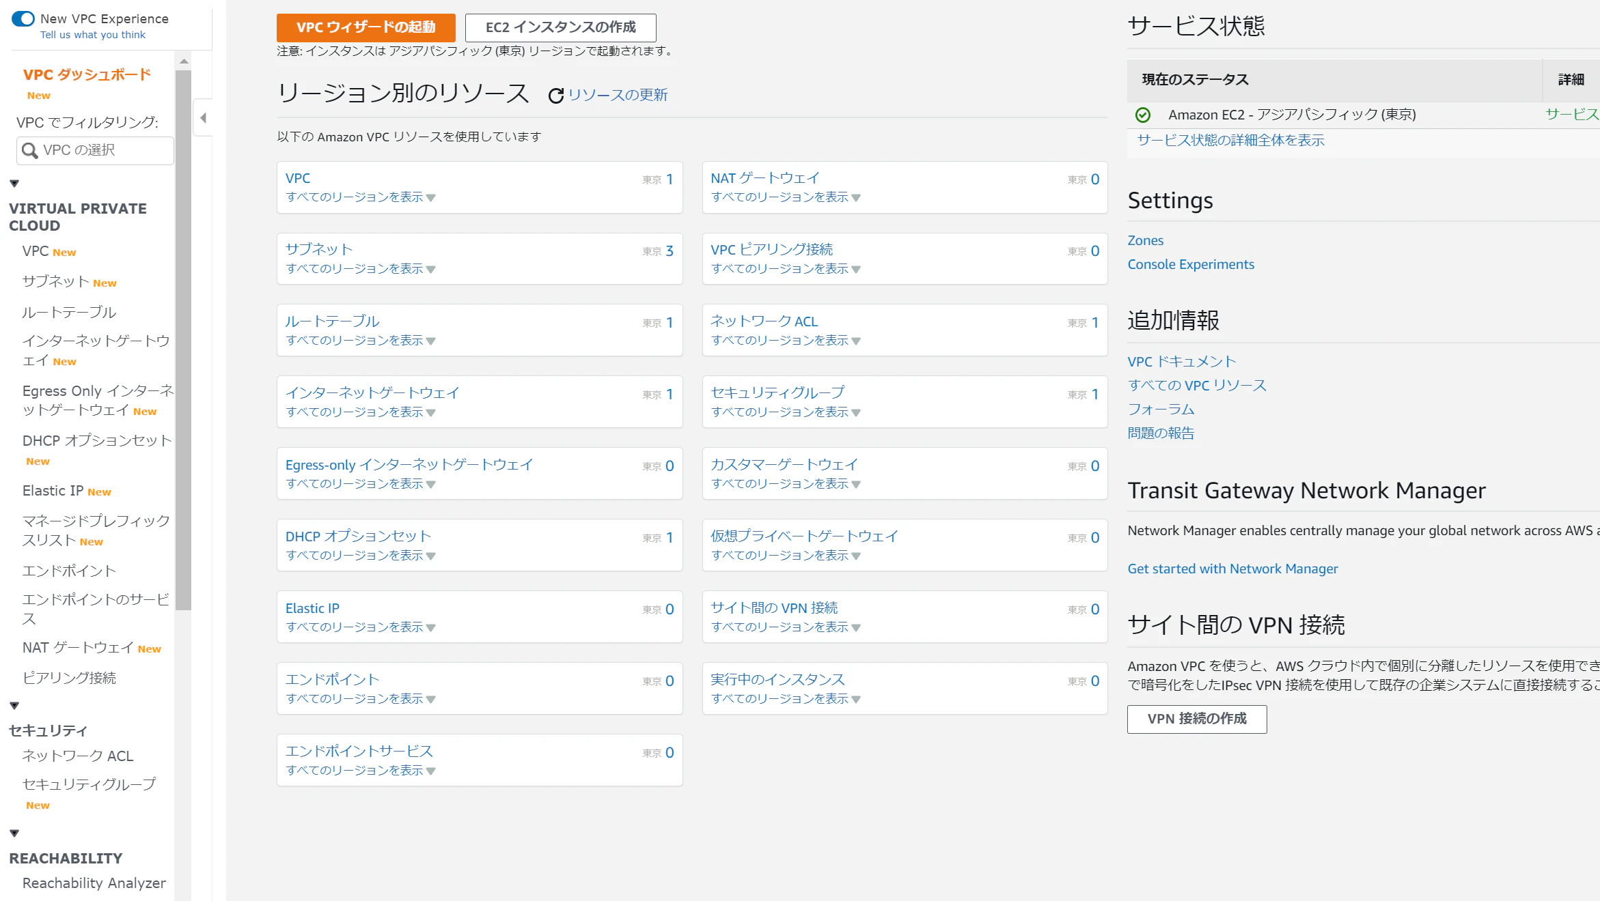The image size is (1600, 901).
Task: Collapse the VIRTUAL PRIVATE CLOUD section triangle
Action: (x=14, y=183)
